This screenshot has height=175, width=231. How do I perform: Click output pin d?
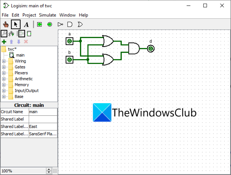pyautogui.click(x=150, y=49)
